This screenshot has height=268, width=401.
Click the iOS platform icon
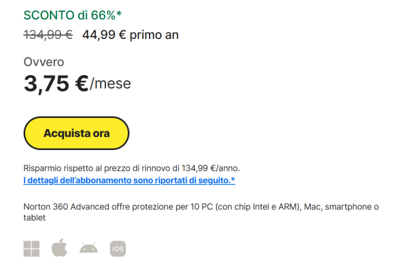[118, 249]
